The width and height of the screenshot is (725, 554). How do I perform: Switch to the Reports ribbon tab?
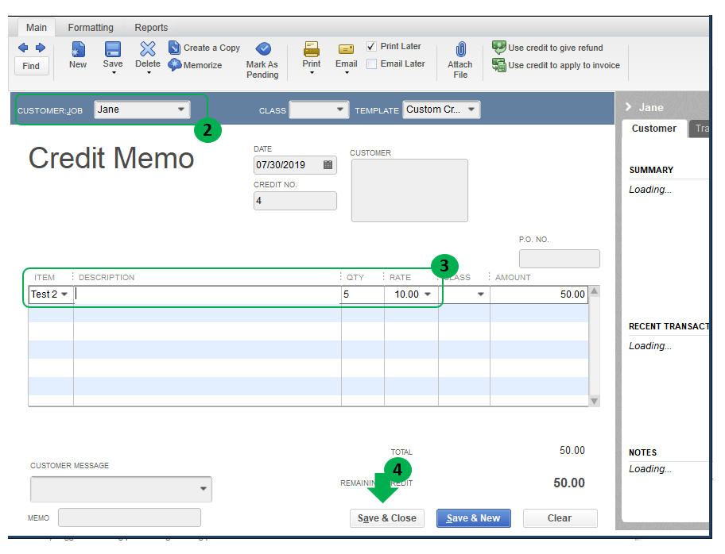tap(151, 27)
